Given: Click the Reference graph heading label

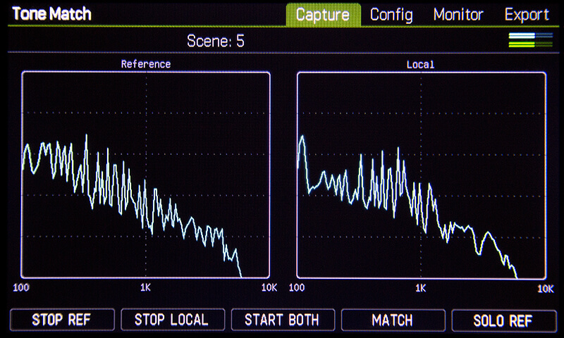Looking at the screenshot, I should point(146,64).
